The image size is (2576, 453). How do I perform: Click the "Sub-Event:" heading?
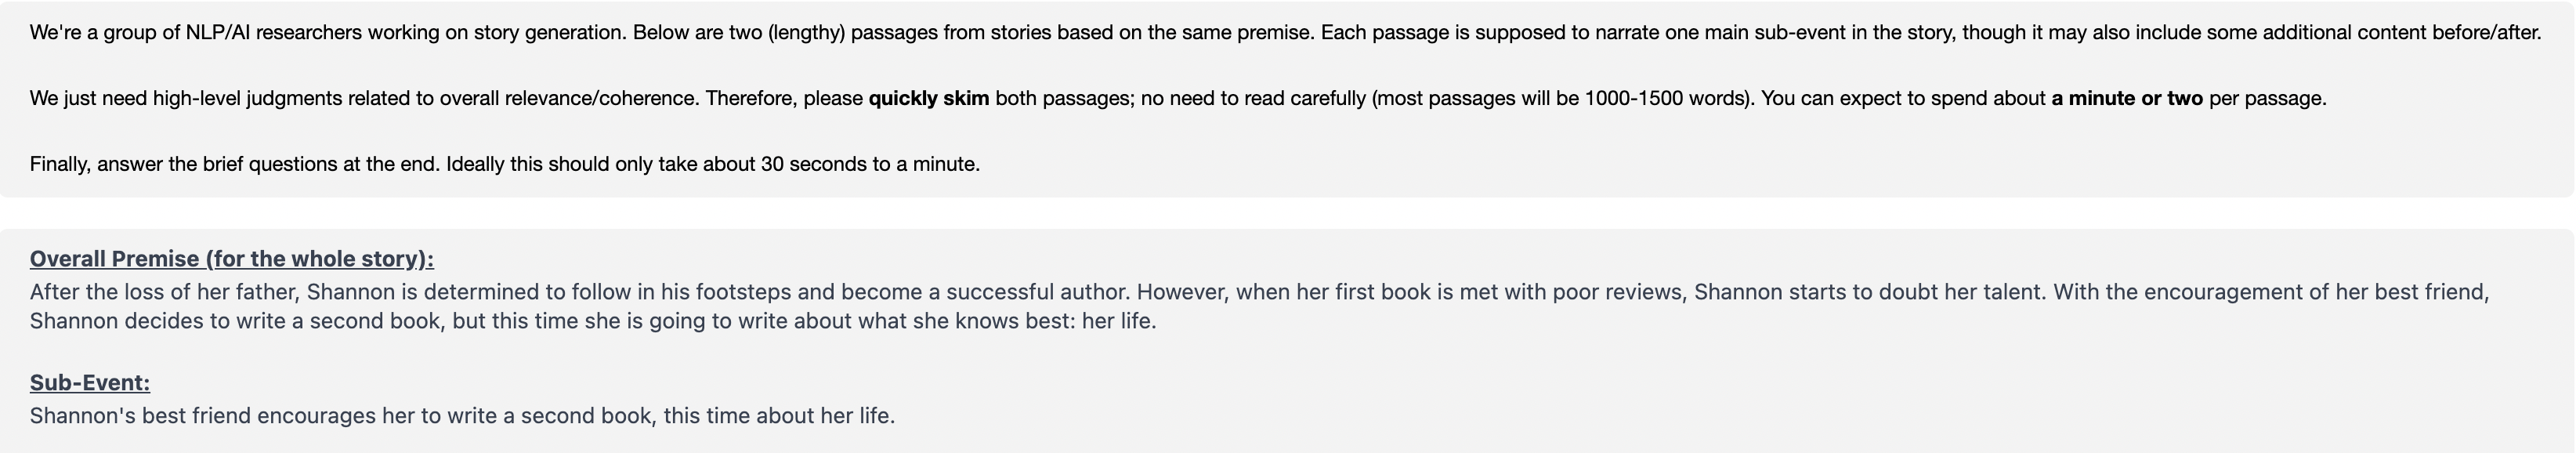click(x=90, y=383)
